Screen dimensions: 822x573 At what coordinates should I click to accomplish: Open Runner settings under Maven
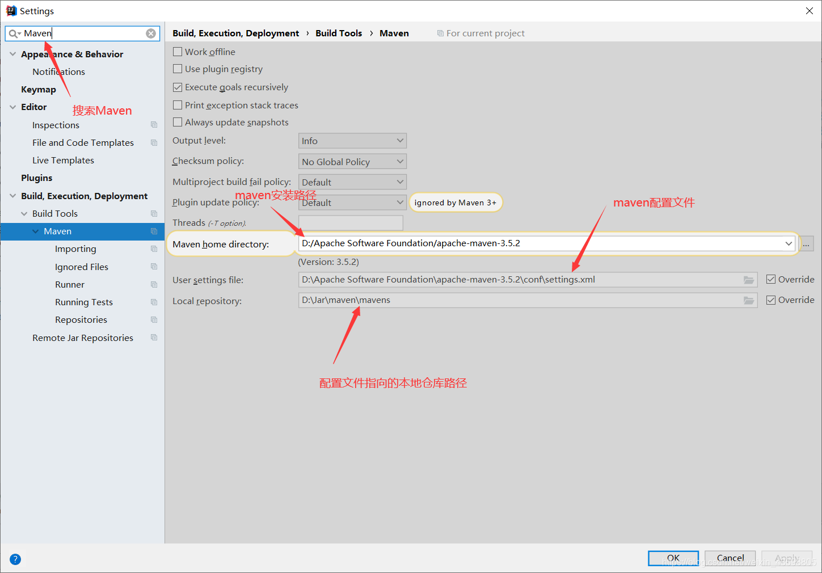[x=70, y=284]
